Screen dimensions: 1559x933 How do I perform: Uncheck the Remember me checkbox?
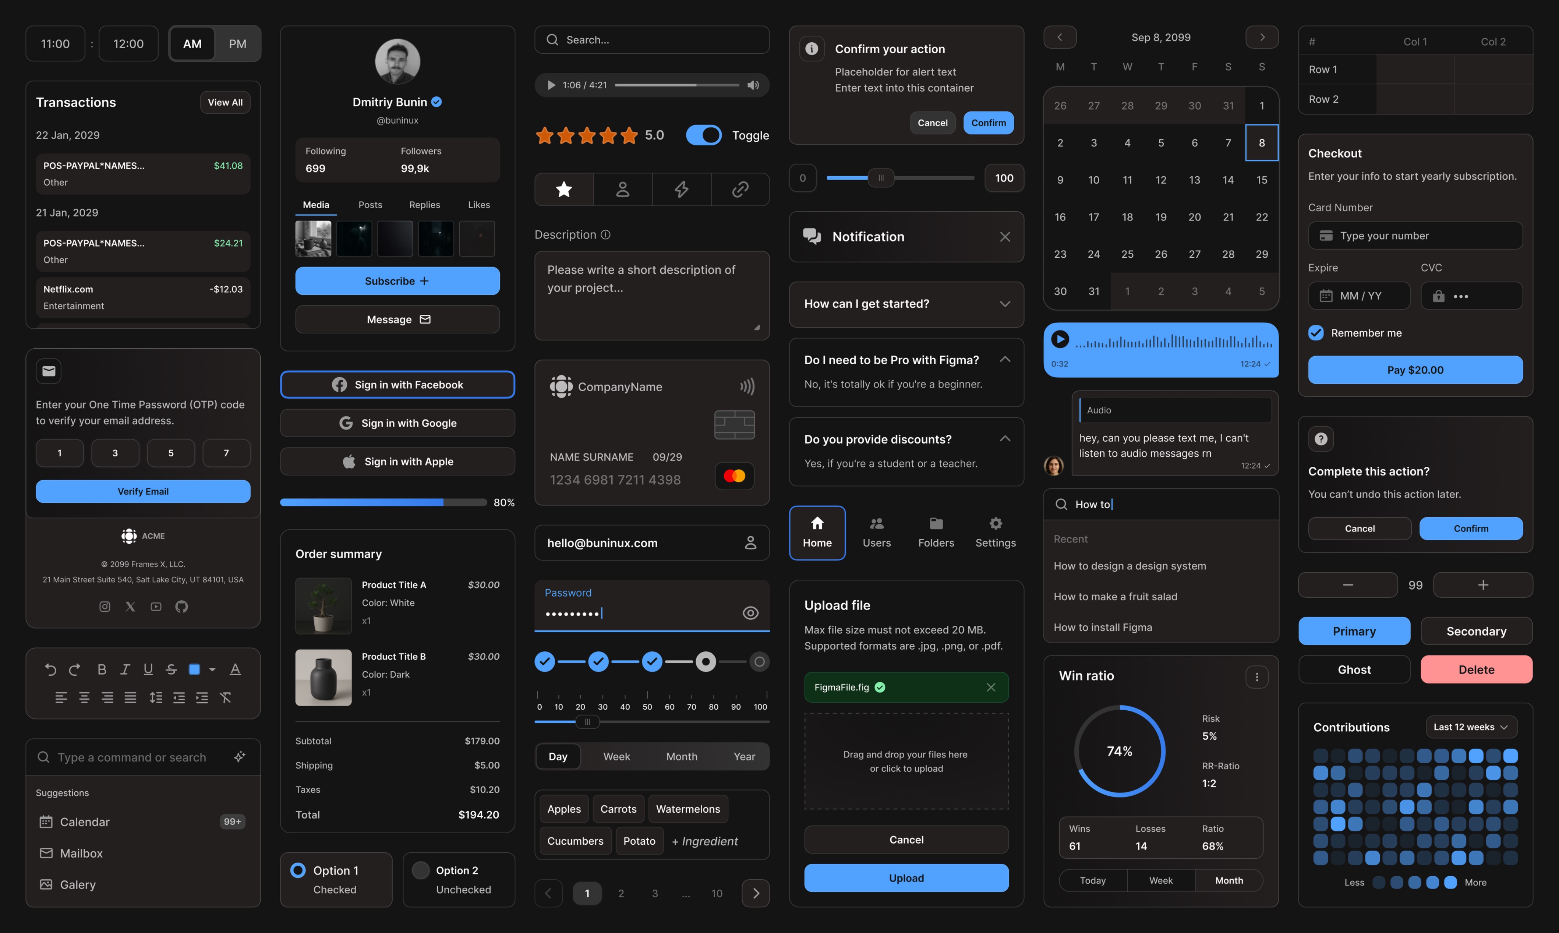pyautogui.click(x=1316, y=333)
